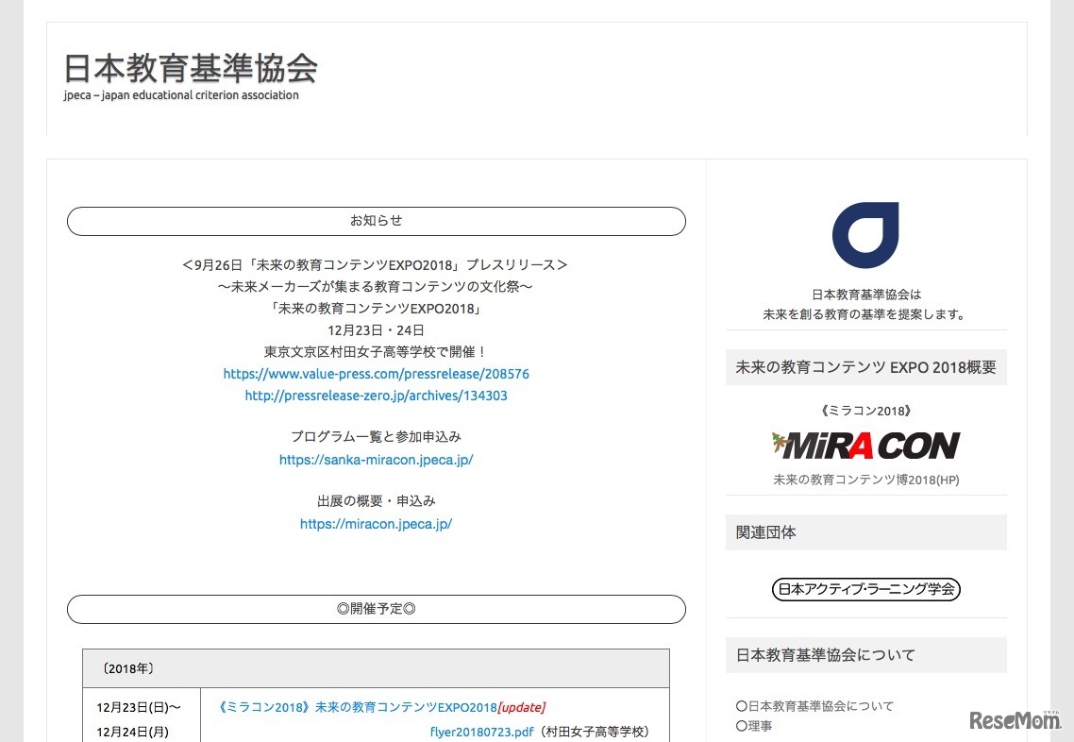1074x742 pixels.
Task: Download flyer20180723.pdf
Action: point(481,732)
